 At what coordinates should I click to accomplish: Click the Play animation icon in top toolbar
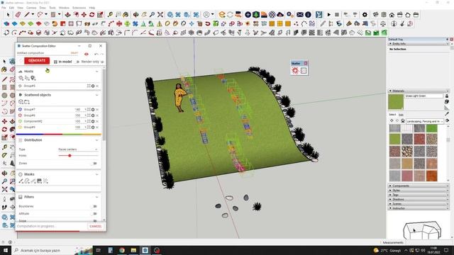click(329, 14)
